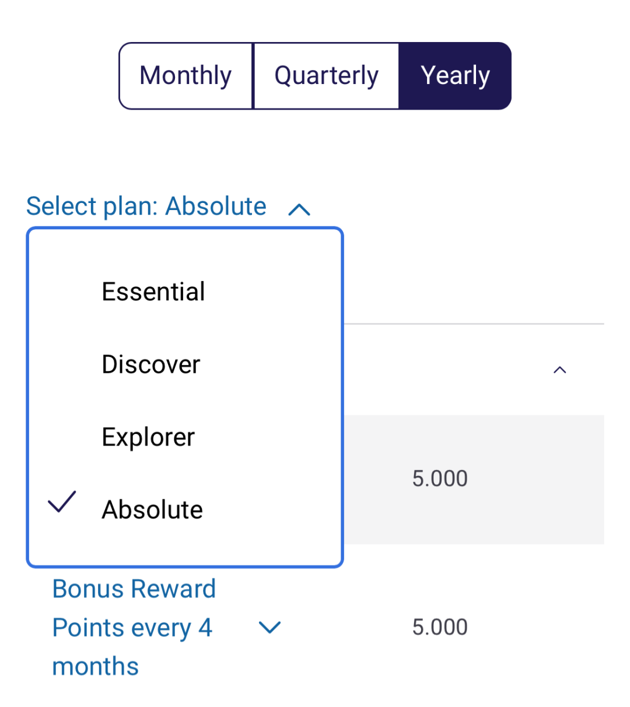This screenshot has height=707, width=630.
Task: Click the 'Select plan: Absolute' dropdown label
Action: tap(146, 206)
